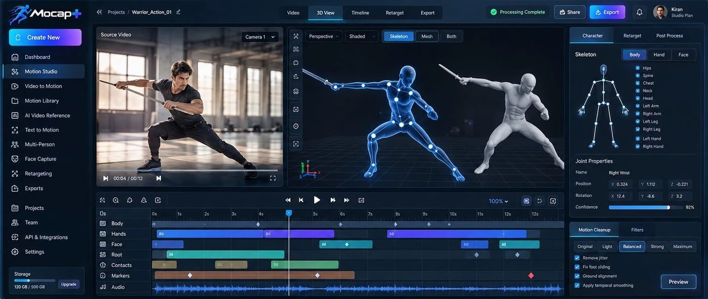Toggle the Head joint checkbox
This screenshot has height=299, width=708.
(x=638, y=98)
